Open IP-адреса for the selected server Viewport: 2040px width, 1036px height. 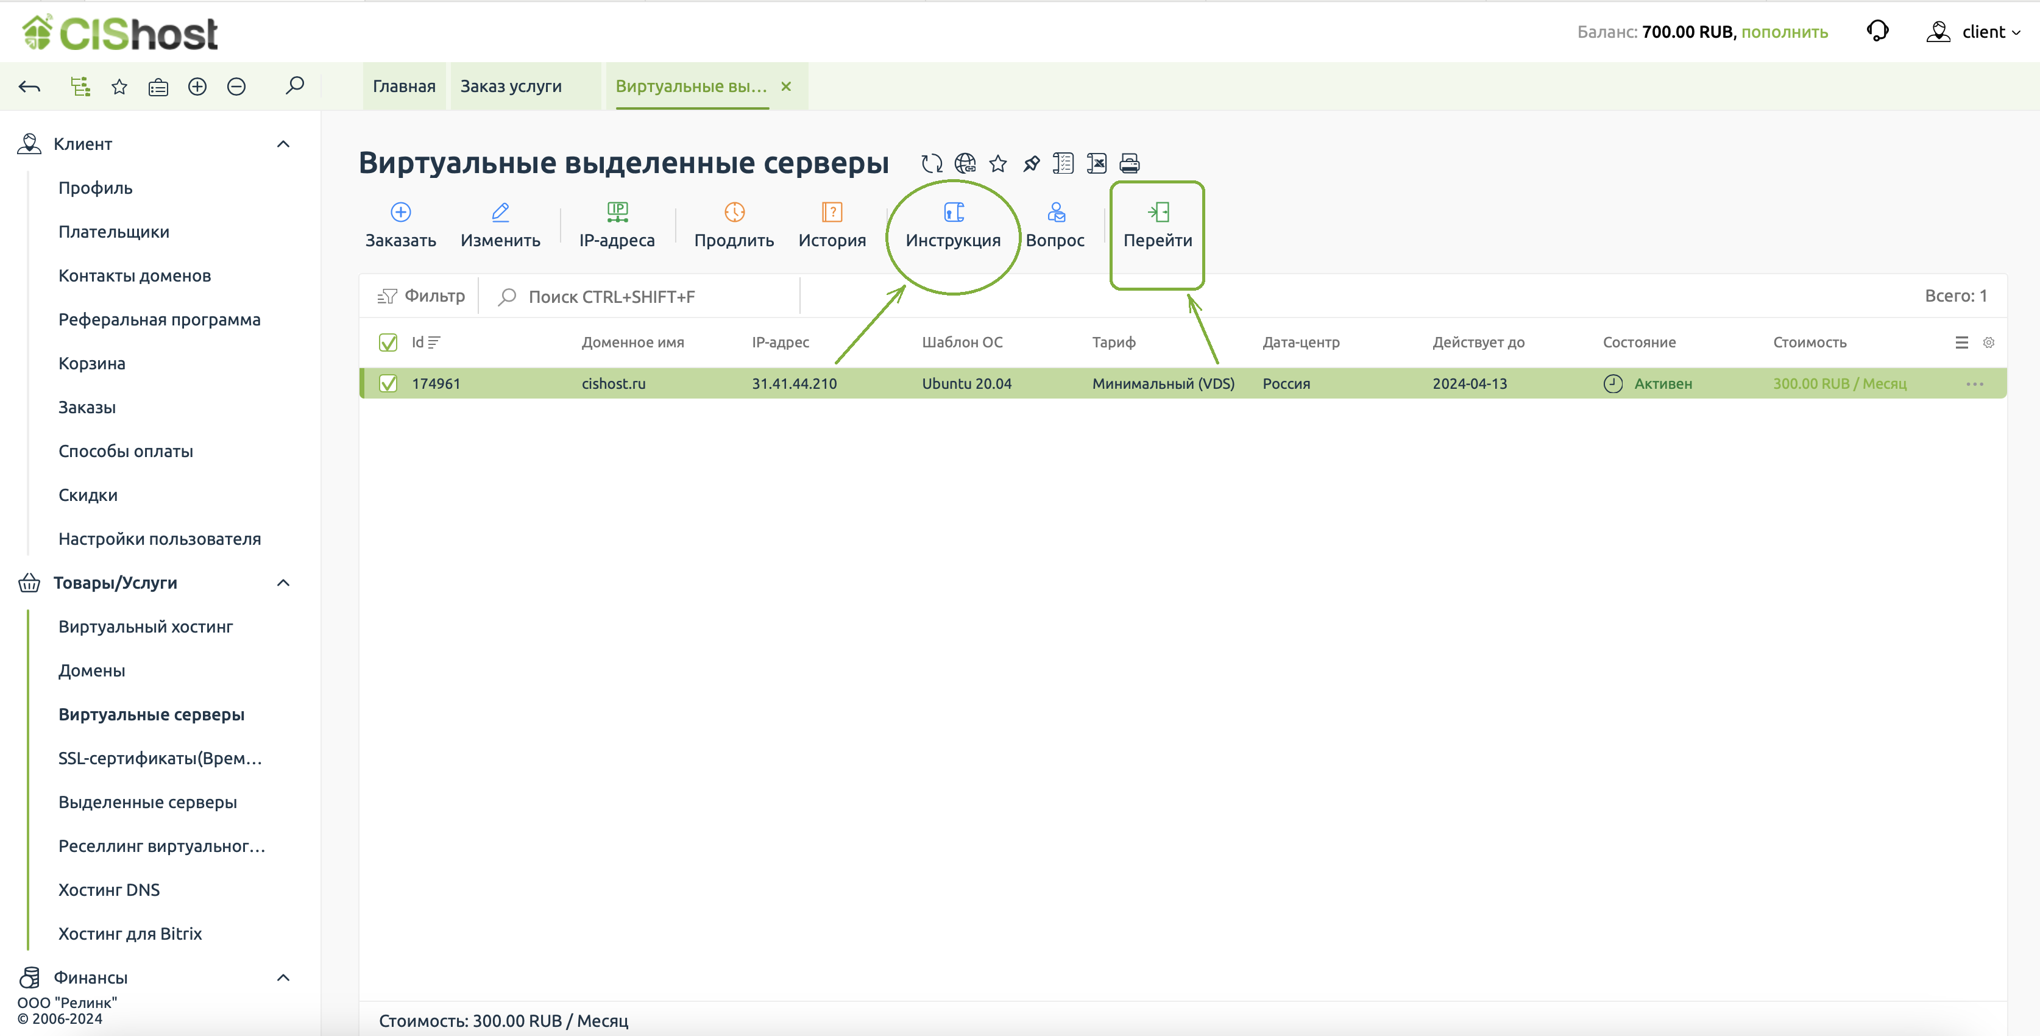click(x=616, y=224)
